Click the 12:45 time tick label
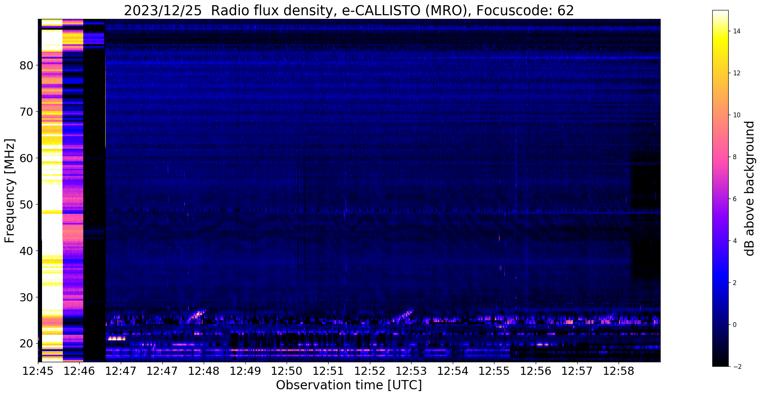The height and width of the screenshot is (396, 761). tap(38, 371)
